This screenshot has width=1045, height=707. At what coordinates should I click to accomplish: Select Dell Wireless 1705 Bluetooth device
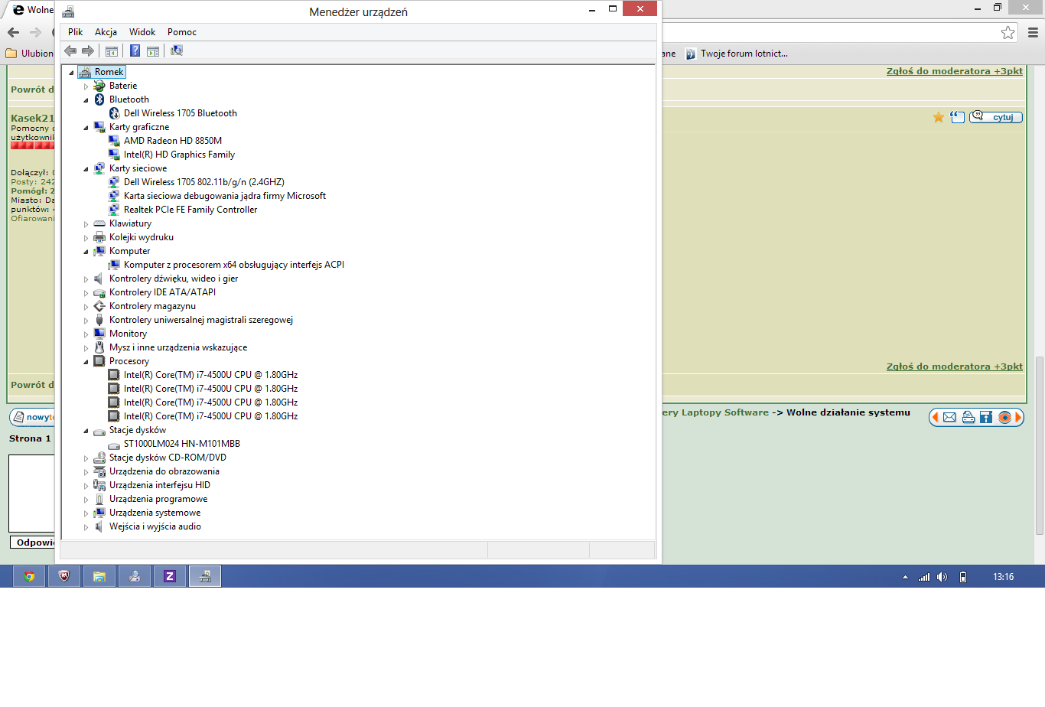coord(181,113)
